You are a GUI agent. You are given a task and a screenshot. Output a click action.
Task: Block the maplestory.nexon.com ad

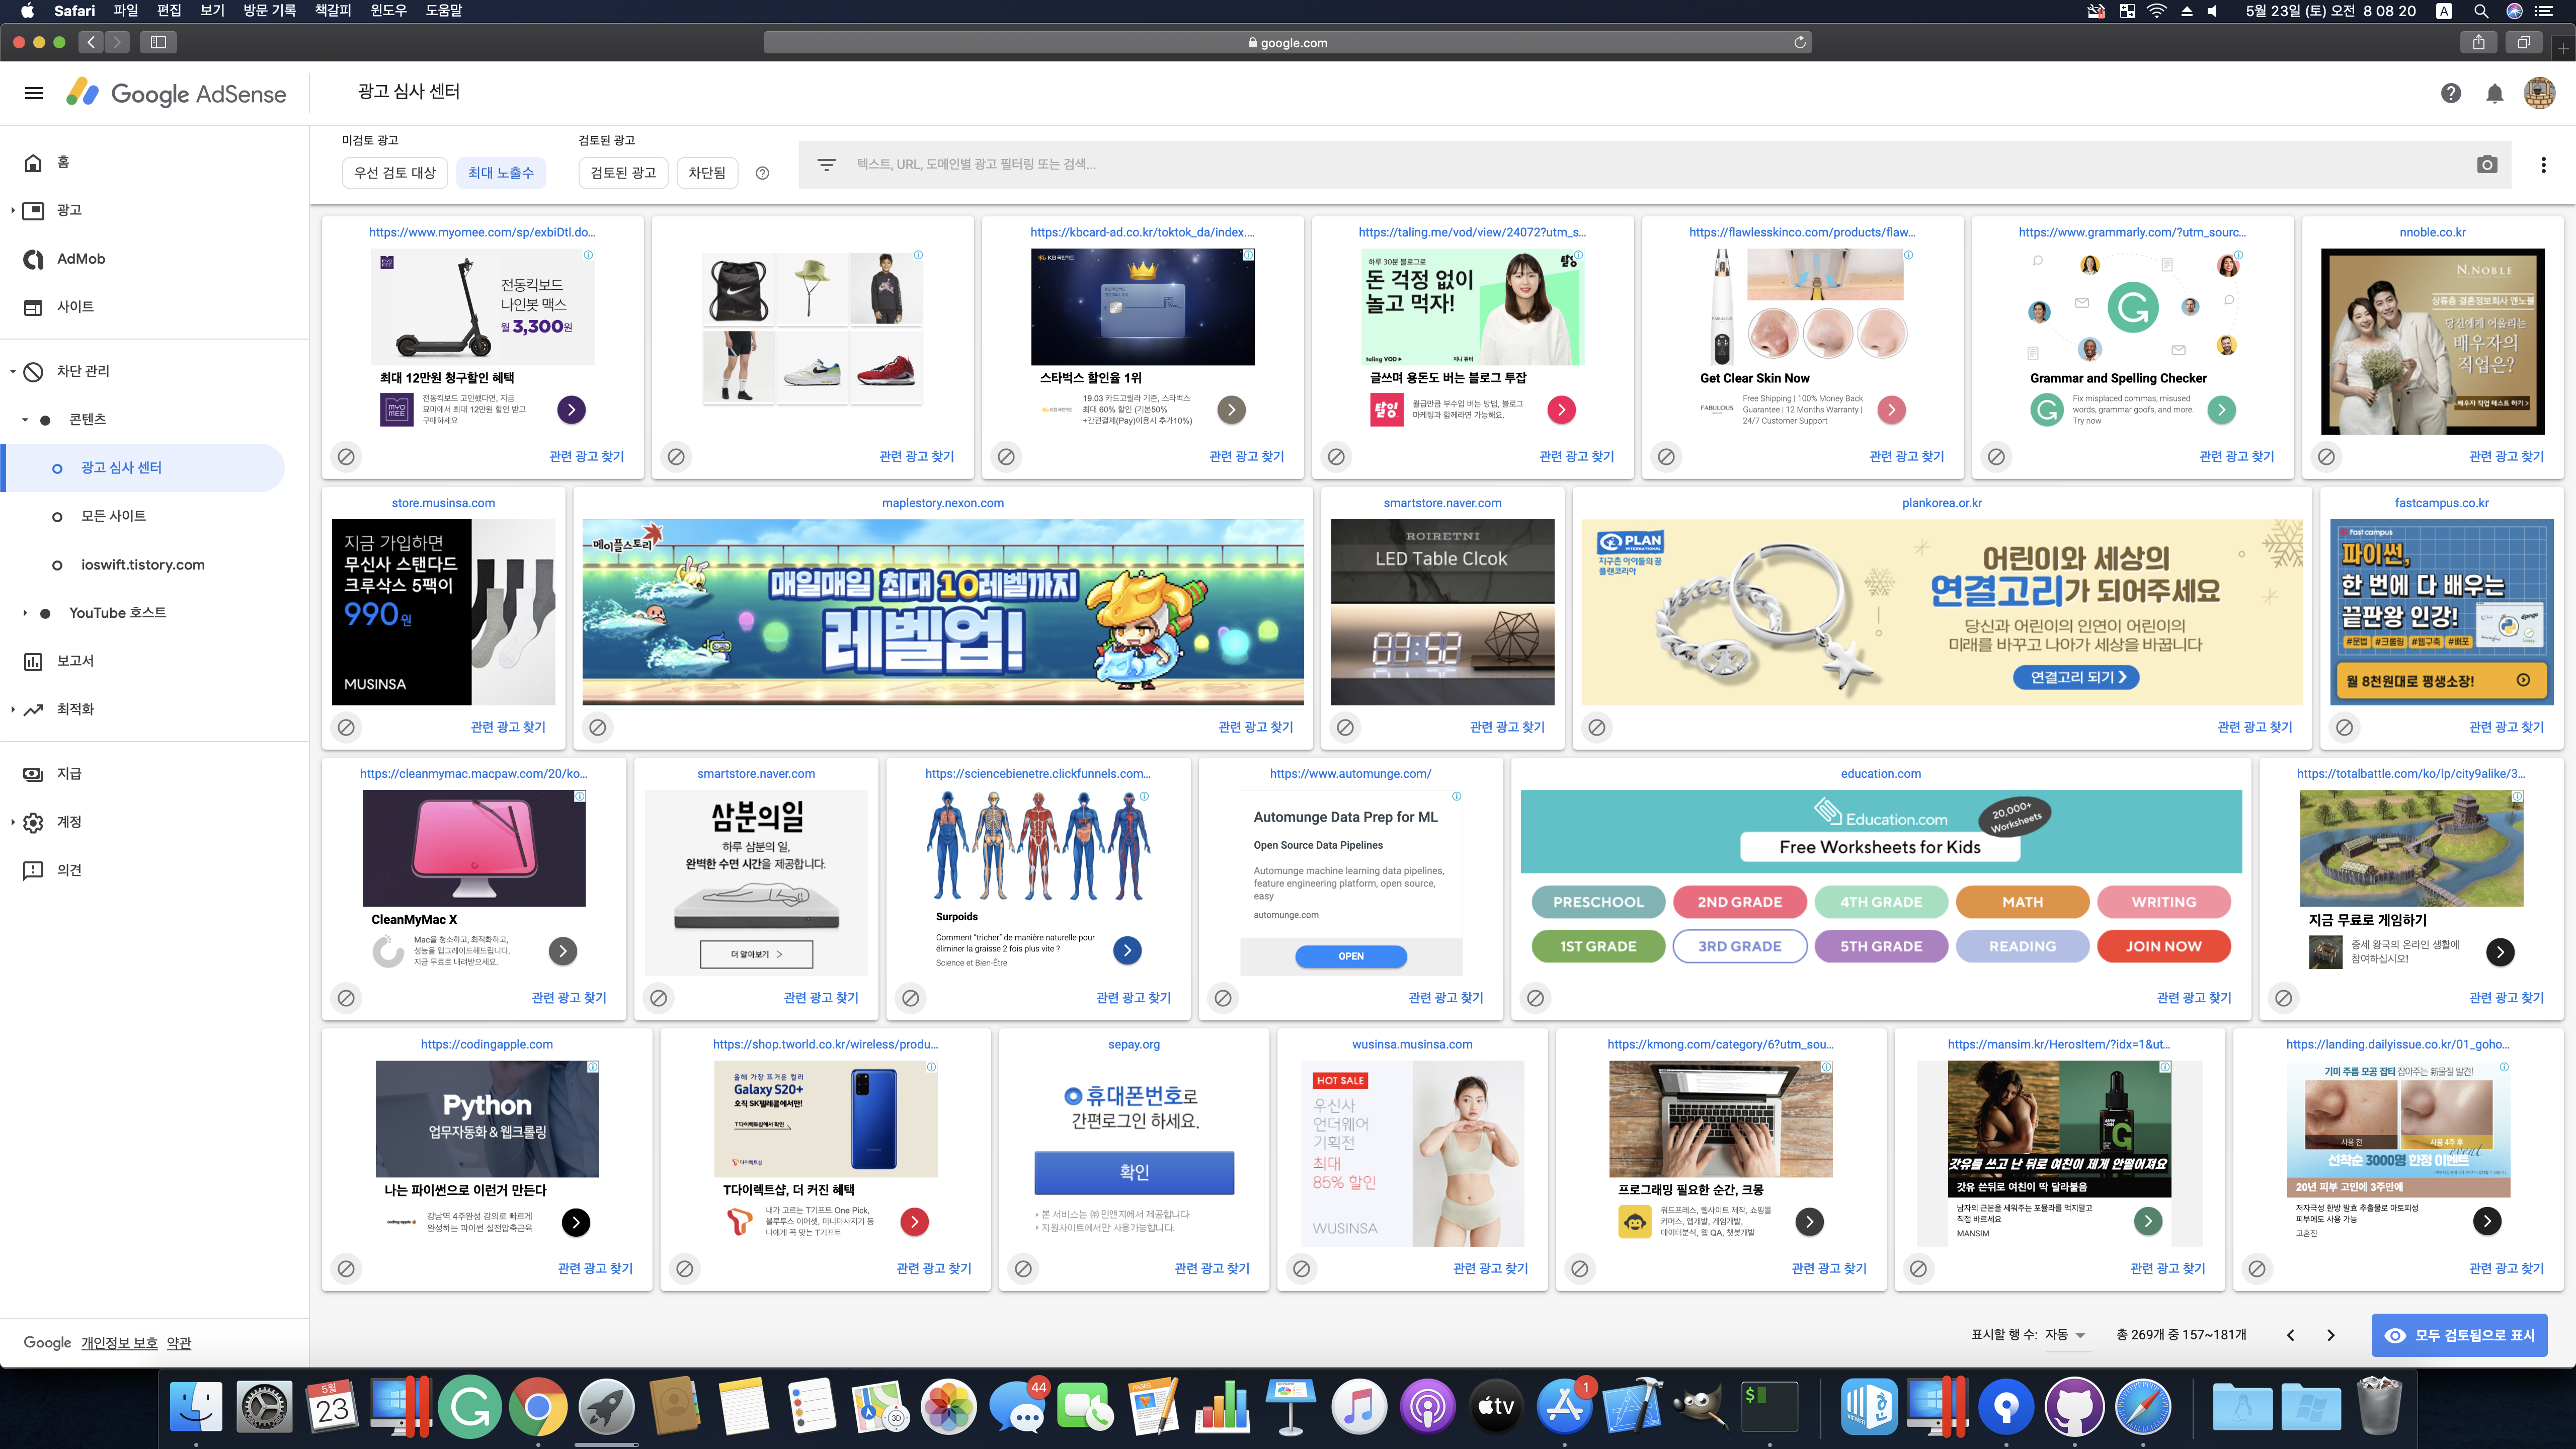(x=598, y=727)
